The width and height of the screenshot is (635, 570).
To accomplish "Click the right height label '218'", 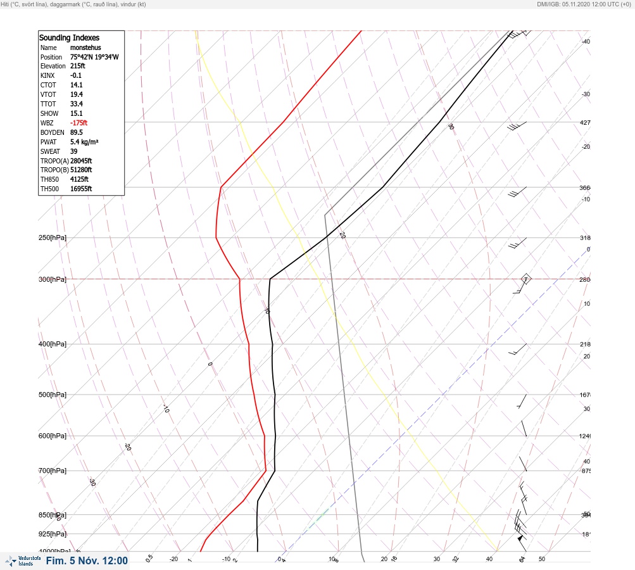I will (x=585, y=345).
